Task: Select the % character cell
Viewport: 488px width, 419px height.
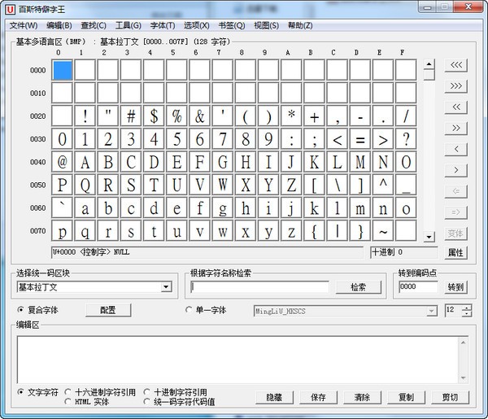Action: [x=176, y=116]
